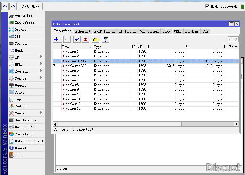Switch to the IP Tunnel tab

point(127,31)
